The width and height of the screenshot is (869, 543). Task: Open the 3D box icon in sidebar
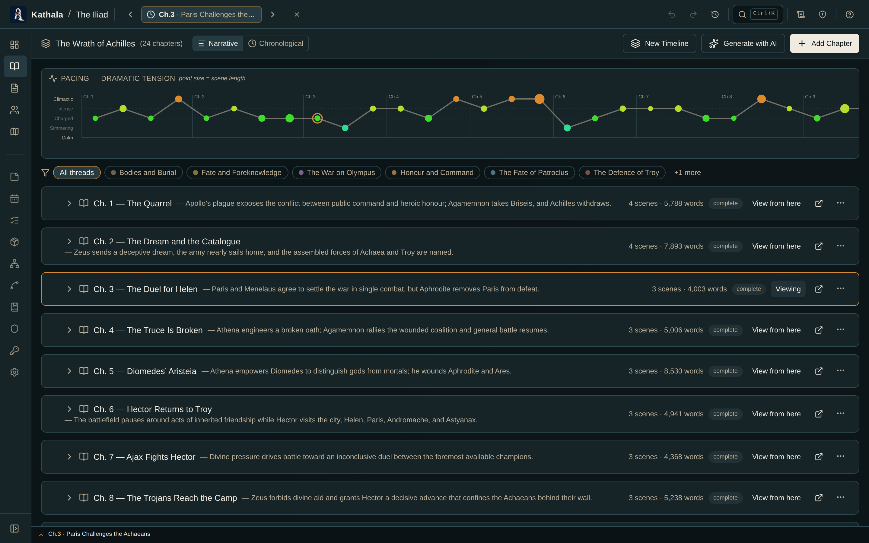point(14,242)
